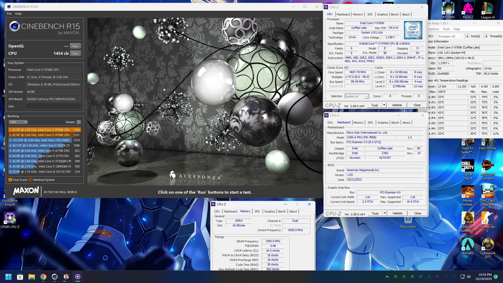Screen dimensions: 503x283
Task: Open Tools dropdown arrow in CPU window
Action: tap(384, 105)
